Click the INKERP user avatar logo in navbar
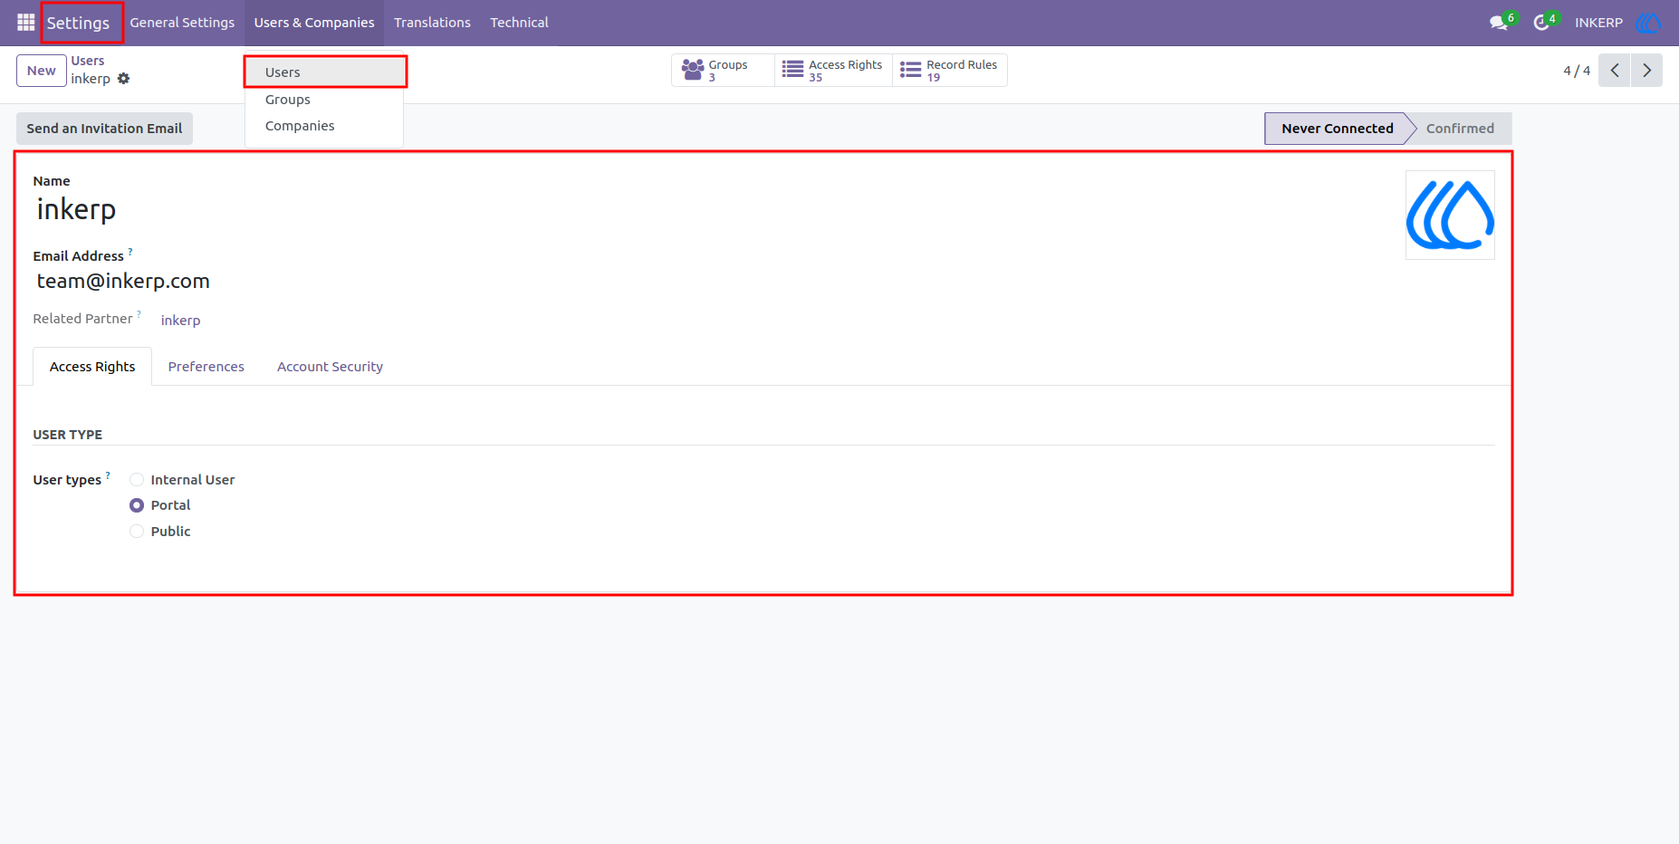The width and height of the screenshot is (1679, 844). click(1648, 23)
